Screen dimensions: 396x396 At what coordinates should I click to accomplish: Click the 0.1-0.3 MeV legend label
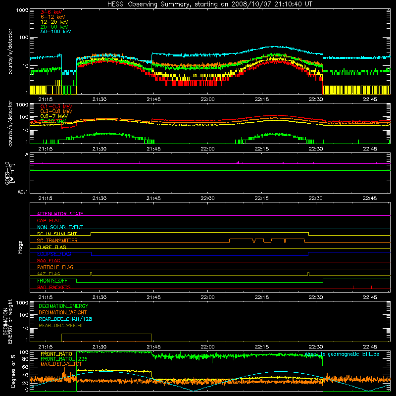tap(56, 106)
